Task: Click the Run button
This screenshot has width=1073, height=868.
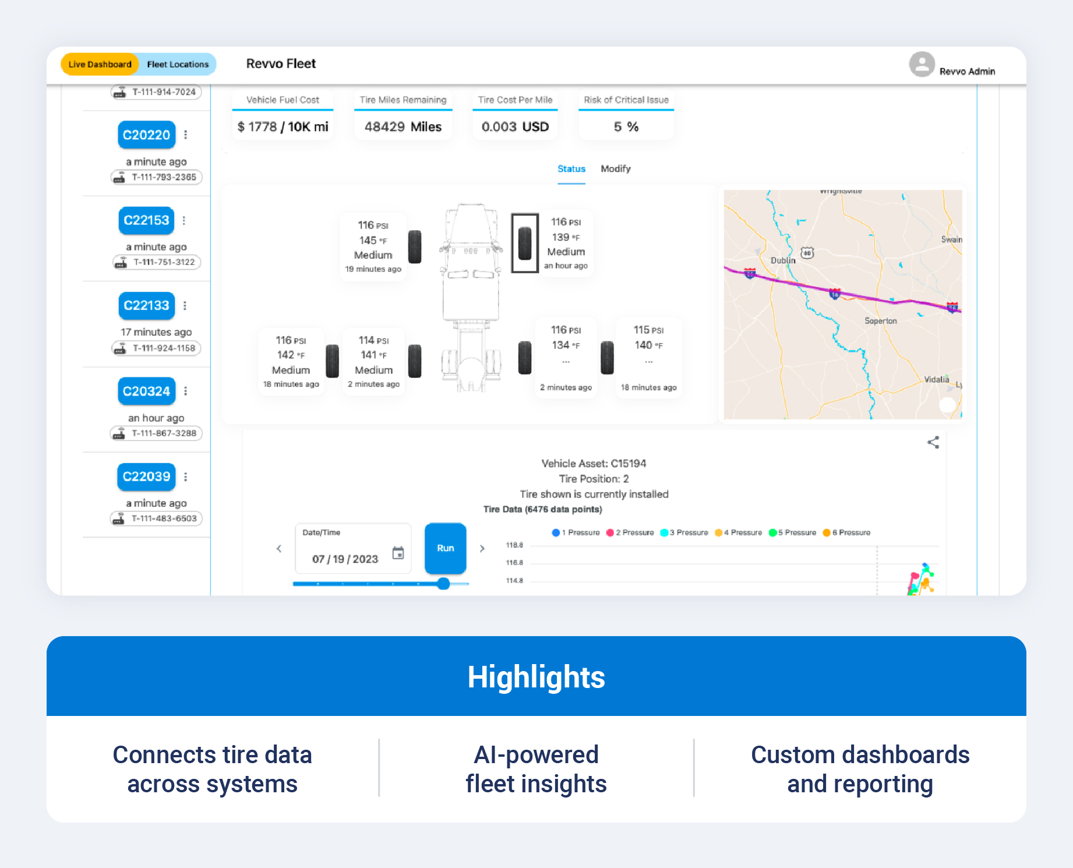Action: (446, 549)
